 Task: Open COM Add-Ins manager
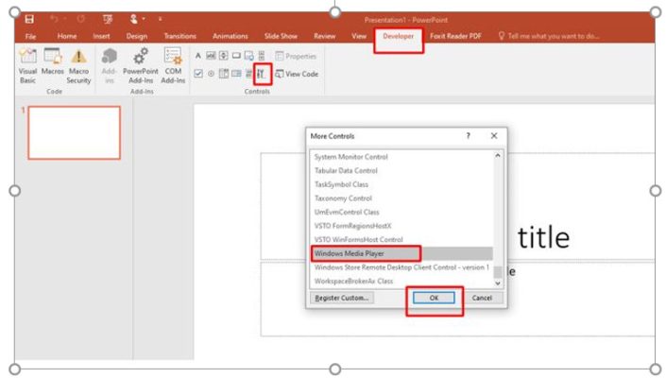point(173,66)
